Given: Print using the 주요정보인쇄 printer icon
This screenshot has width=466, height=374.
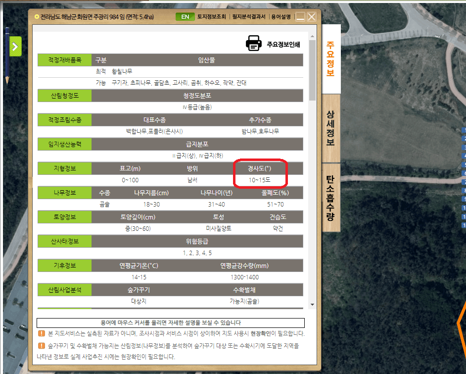Looking at the screenshot, I should click(x=254, y=43).
